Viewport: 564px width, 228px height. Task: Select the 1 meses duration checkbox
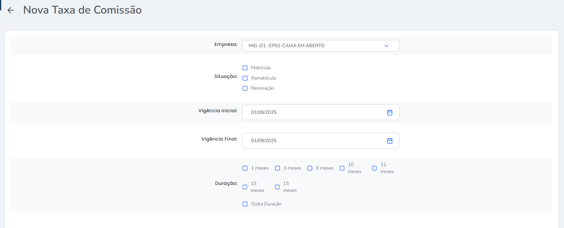pyautogui.click(x=245, y=168)
